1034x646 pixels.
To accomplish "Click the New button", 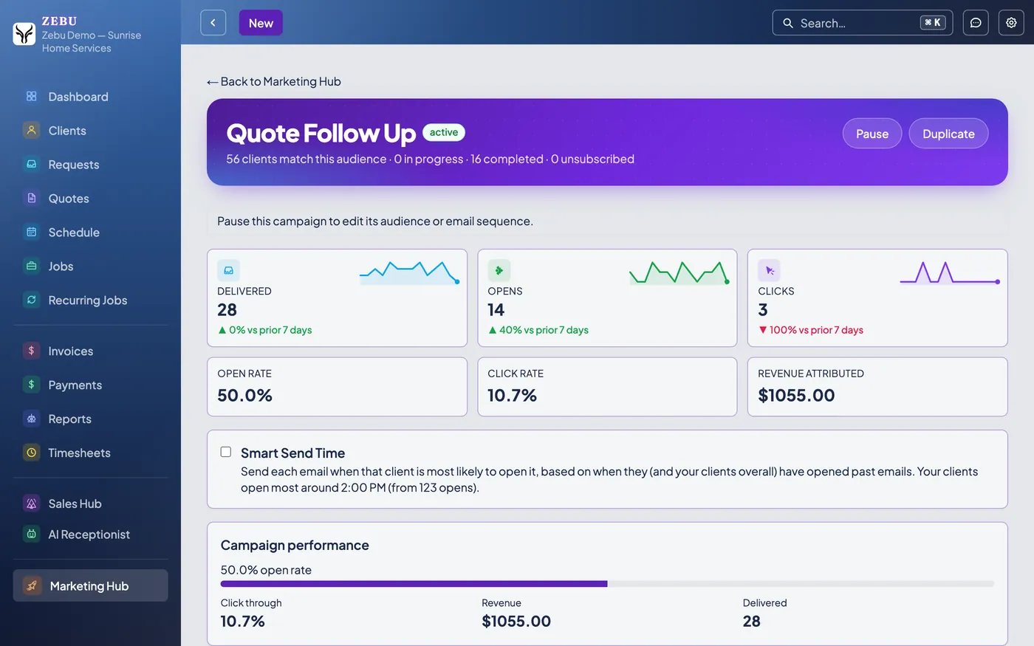I will click(x=261, y=23).
